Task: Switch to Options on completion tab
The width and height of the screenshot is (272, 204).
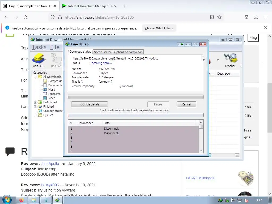Action: coord(128,52)
